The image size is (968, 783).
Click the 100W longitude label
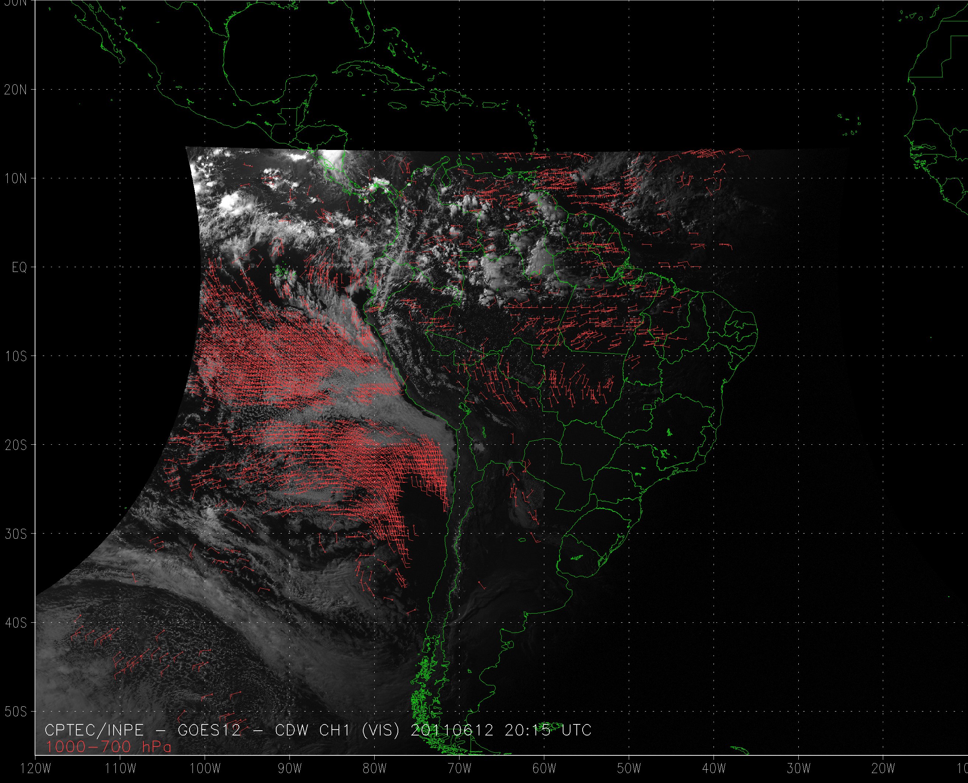(205, 769)
